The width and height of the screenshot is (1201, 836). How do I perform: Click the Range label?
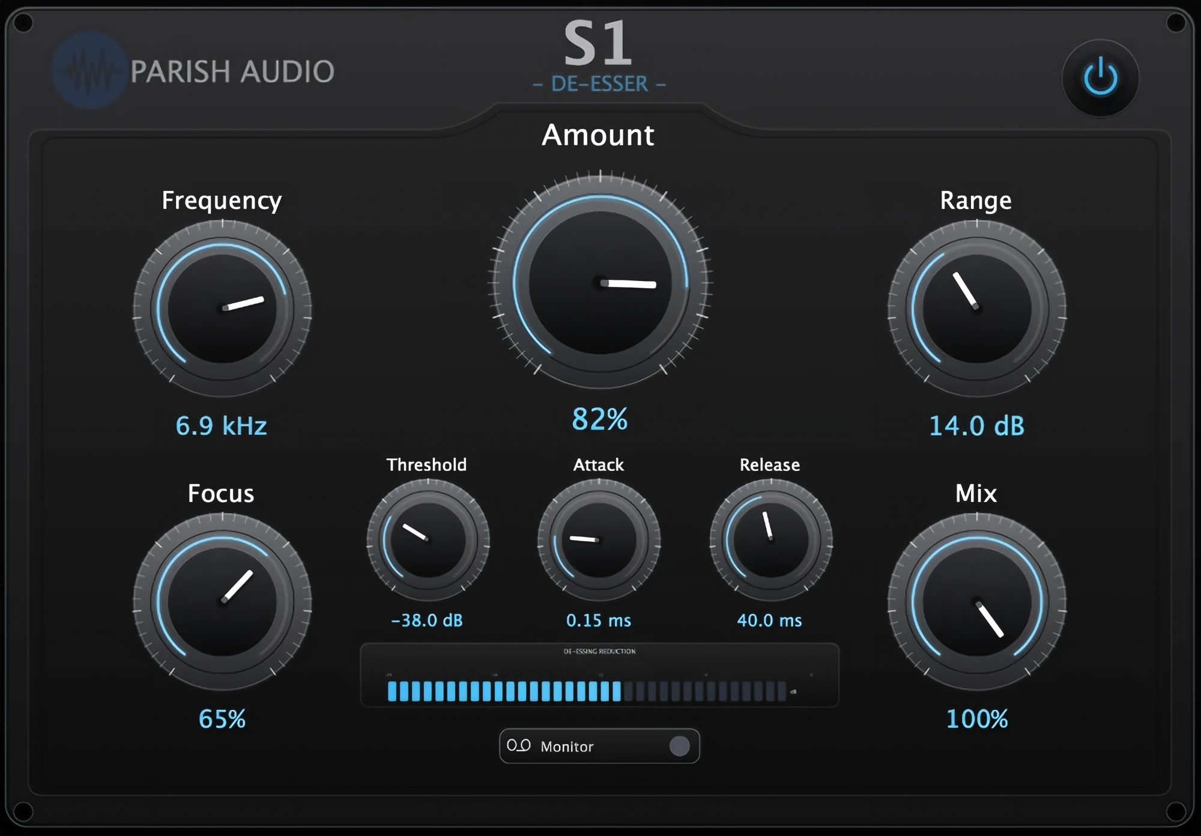click(976, 201)
